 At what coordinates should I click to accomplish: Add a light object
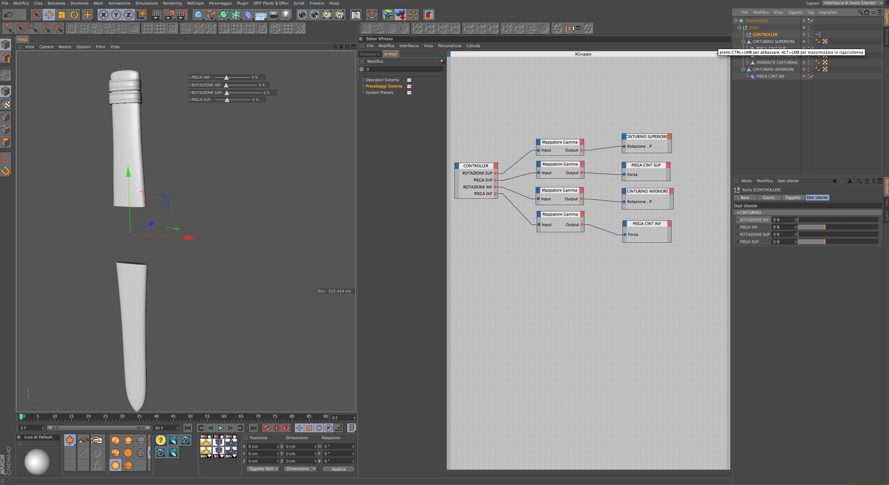click(x=286, y=15)
